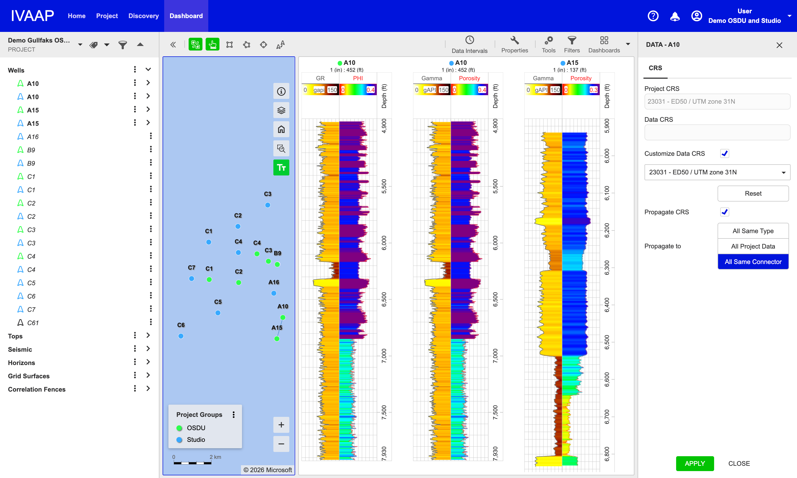
Task: Uncheck Customize Data CRS checkbox
Action: tap(724, 154)
